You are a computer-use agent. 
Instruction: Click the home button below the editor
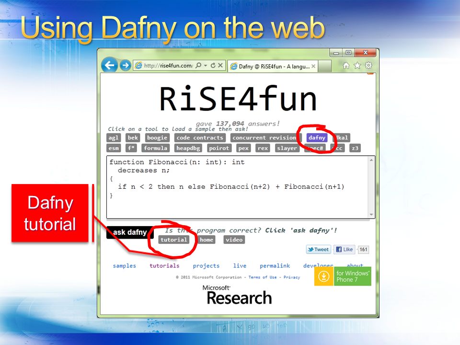point(207,240)
